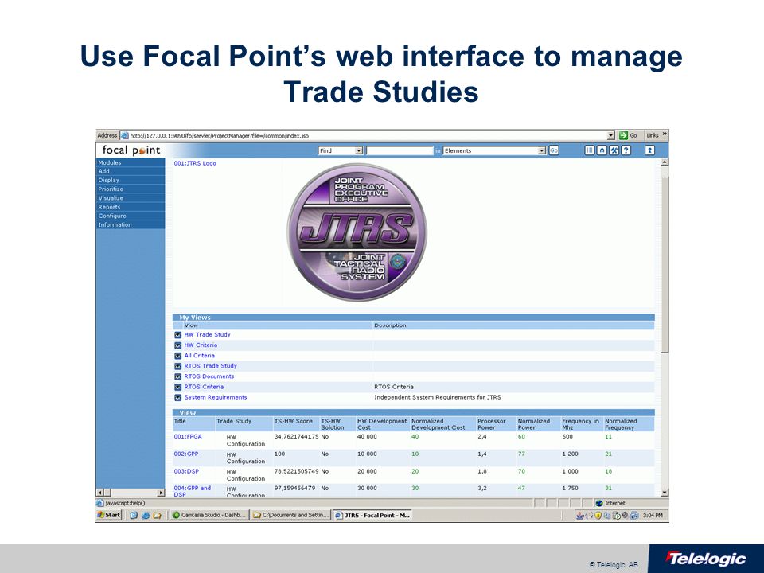
Task: Click the main vertical scrollbar down arrow
Action: coord(665,493)
